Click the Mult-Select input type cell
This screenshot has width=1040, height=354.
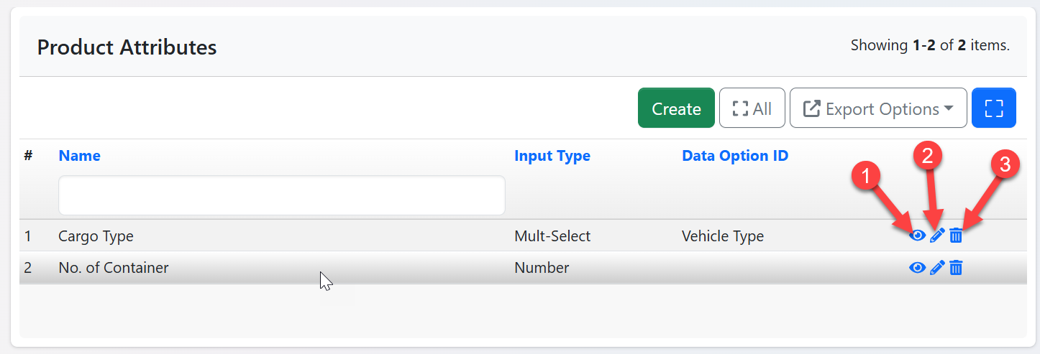[x=552, y=236]
